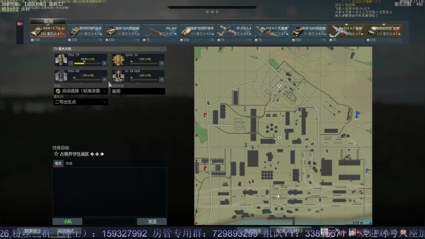This screenshot has height=239, width=425.
Task: Click the 75 毫米火炮 weapon header
Action: coord(110,49)
